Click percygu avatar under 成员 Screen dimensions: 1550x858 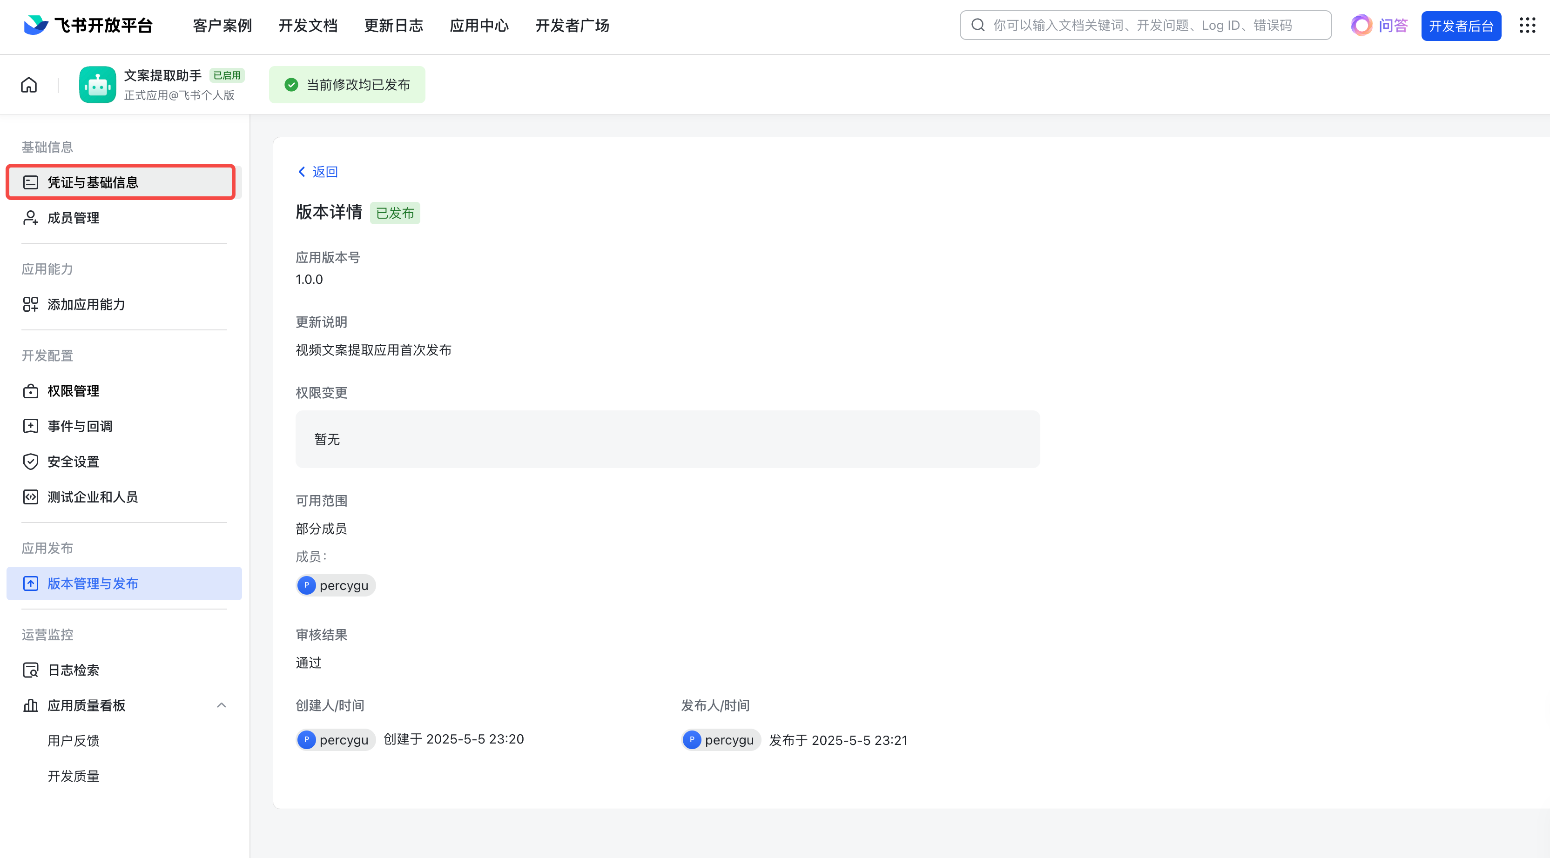[306, 585]
